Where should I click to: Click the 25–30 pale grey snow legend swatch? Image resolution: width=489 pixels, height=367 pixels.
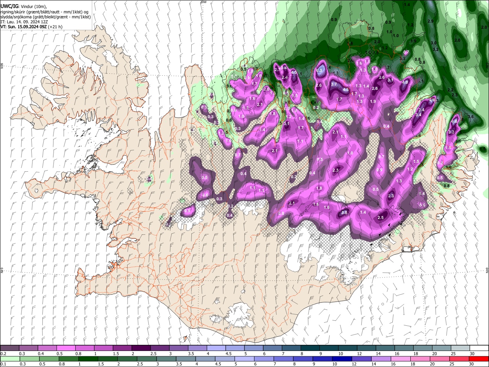point(460,348)
